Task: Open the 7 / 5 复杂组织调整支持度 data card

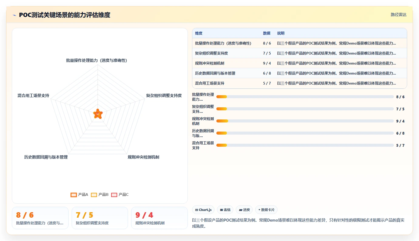Action: pos(100,218)
